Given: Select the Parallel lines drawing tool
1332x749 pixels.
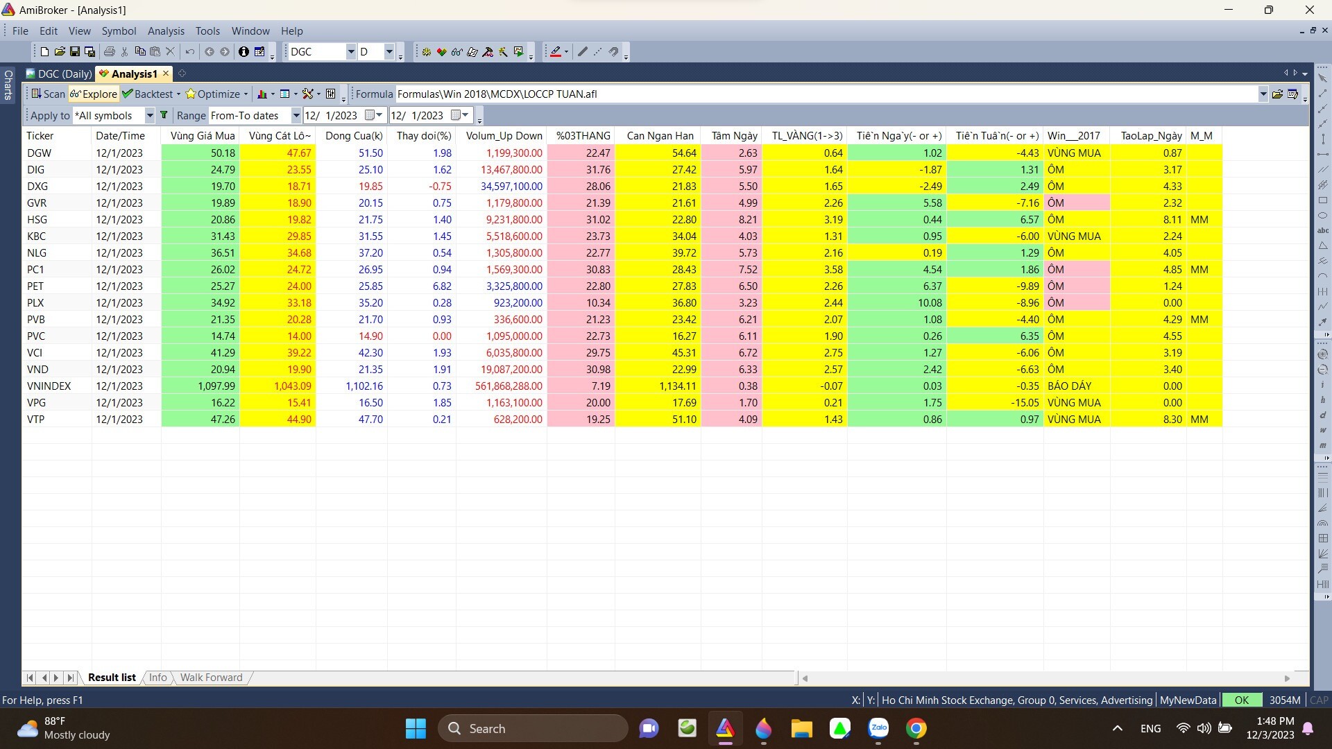Looking at the screenshot, I should pos(1322,169).
